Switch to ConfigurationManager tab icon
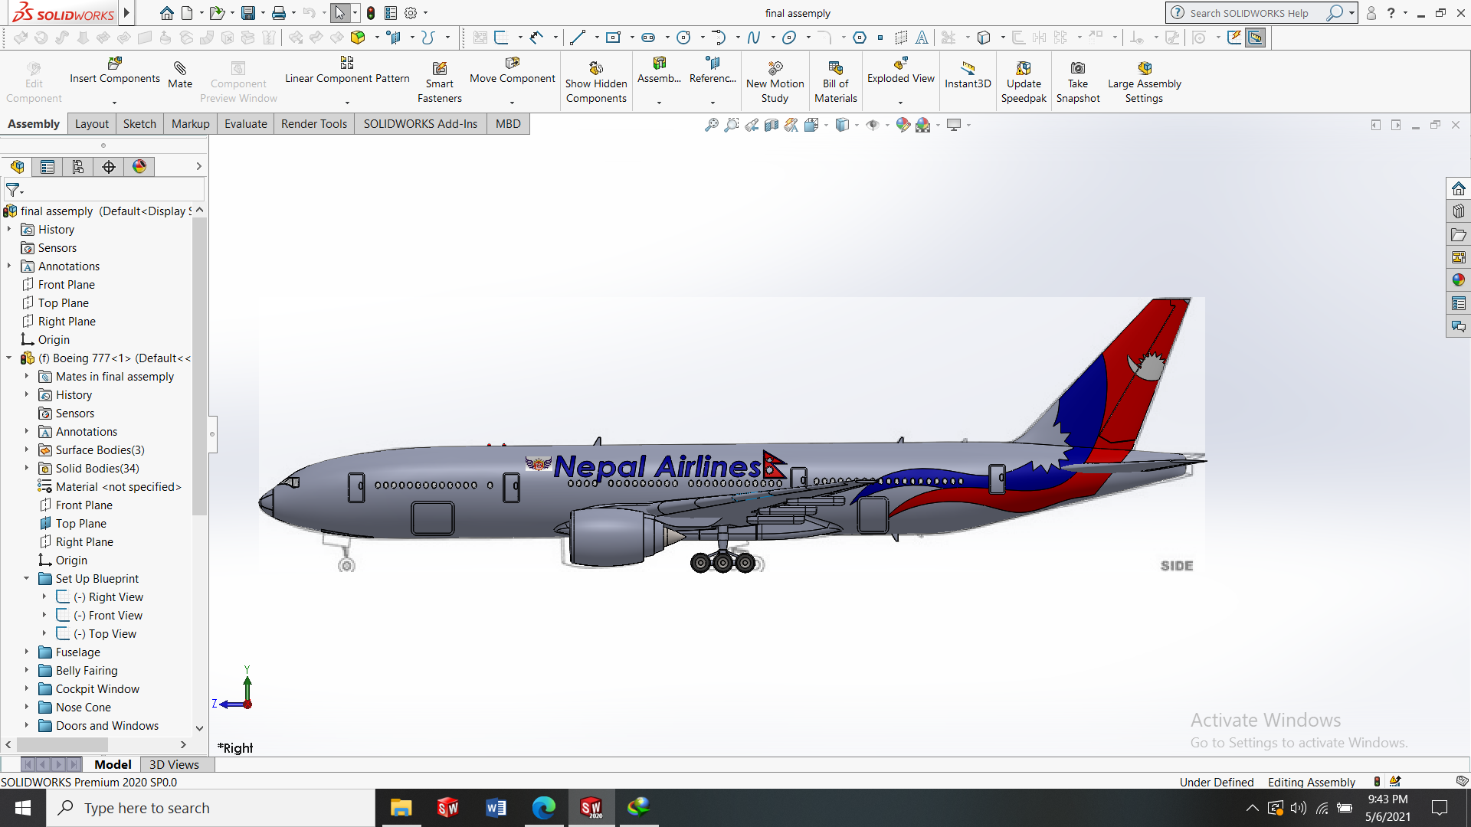Image resolution: width=1471 pixels, height=827 pixels. tap(78, 167)
